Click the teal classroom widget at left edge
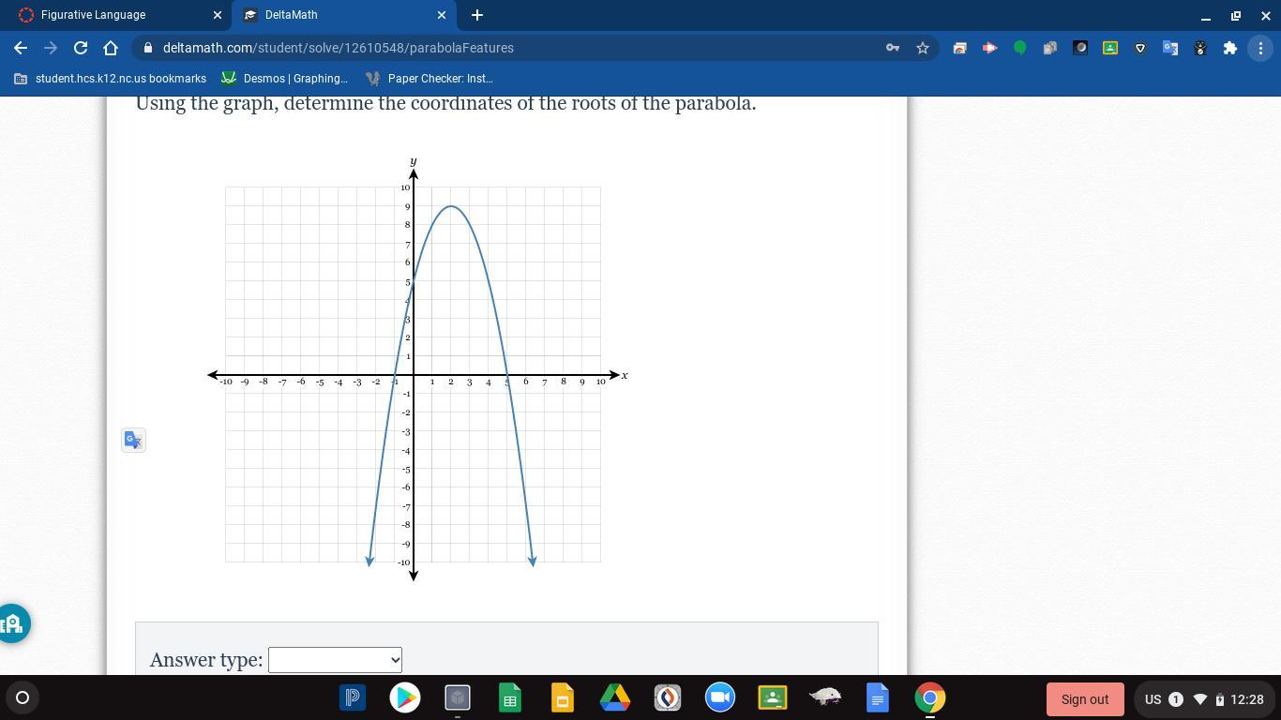This screenshot has height=720, width=1281. click(x=13, y=623)
